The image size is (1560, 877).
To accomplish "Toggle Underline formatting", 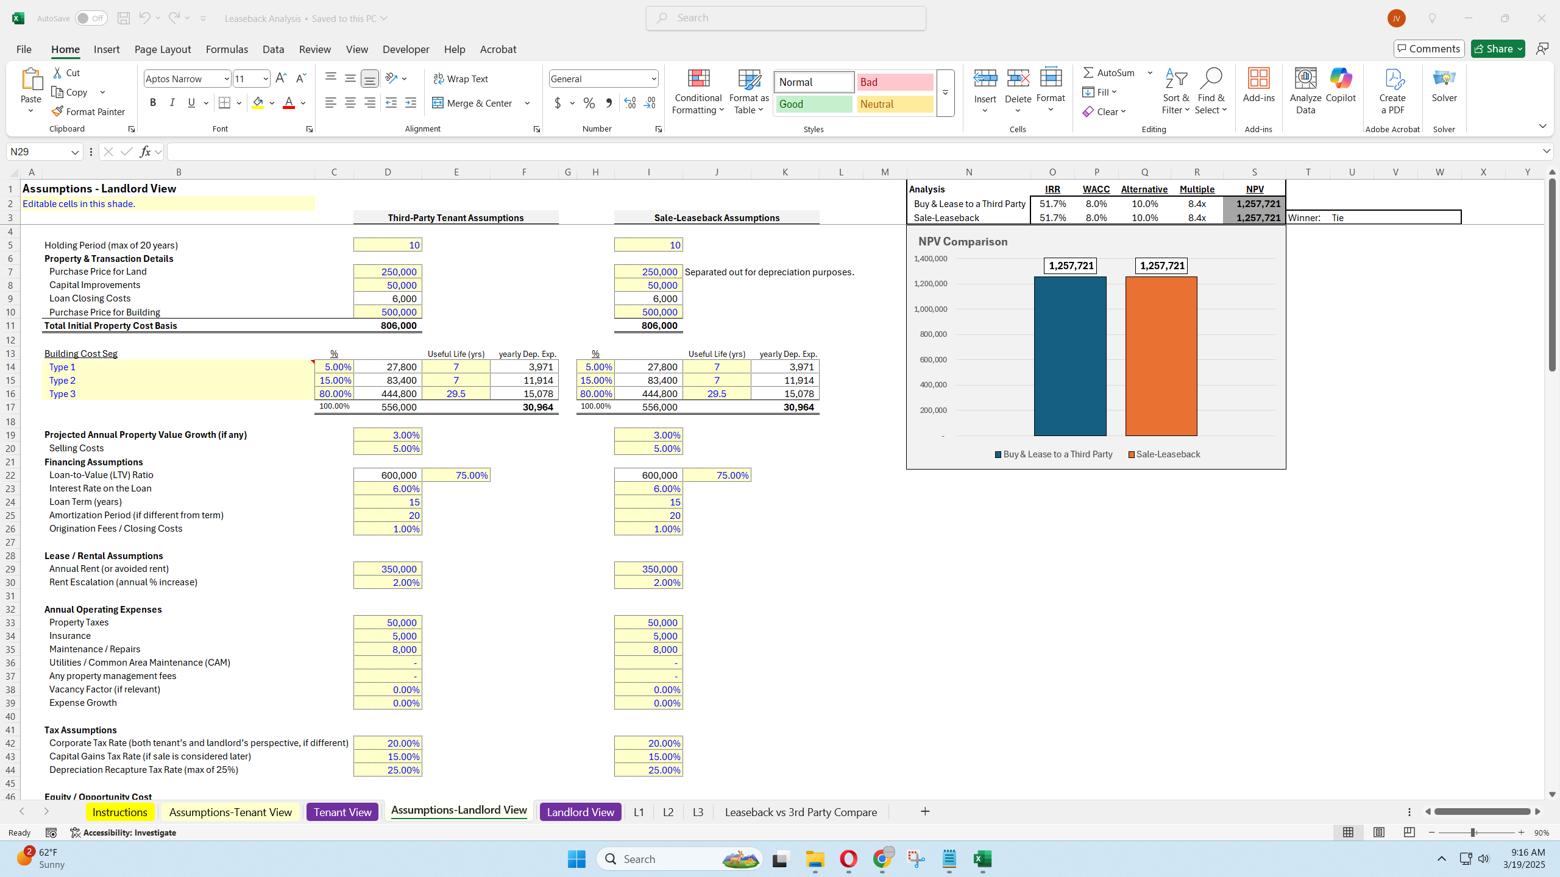I will click(x=191, y=103).
